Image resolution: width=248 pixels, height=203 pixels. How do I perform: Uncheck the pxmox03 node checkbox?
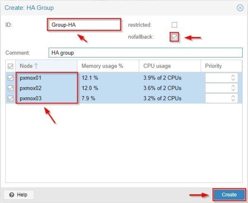(11, 98)
